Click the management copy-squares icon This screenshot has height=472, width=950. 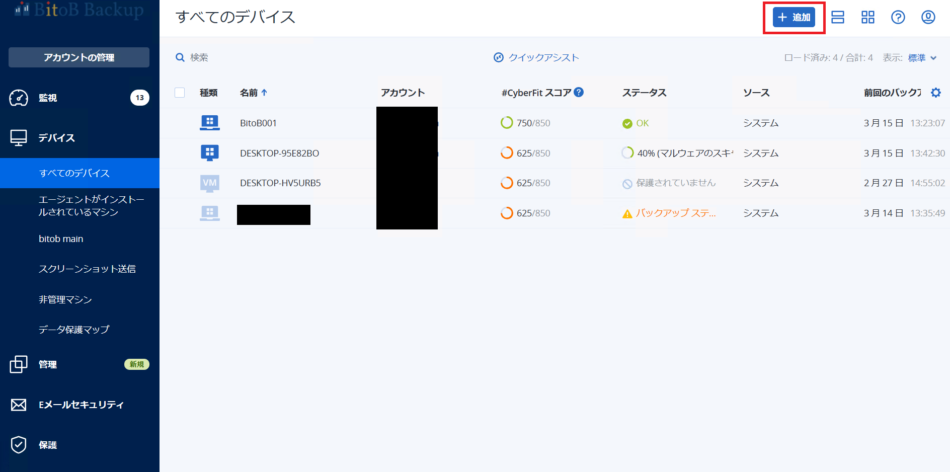click(19, 364)
